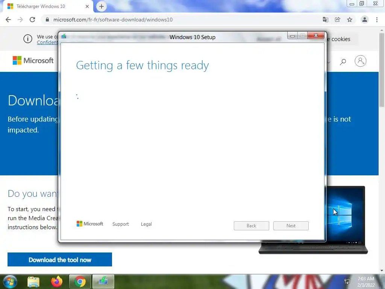
Task: Open the Support link in Setup
Action: tap(121, 224)
